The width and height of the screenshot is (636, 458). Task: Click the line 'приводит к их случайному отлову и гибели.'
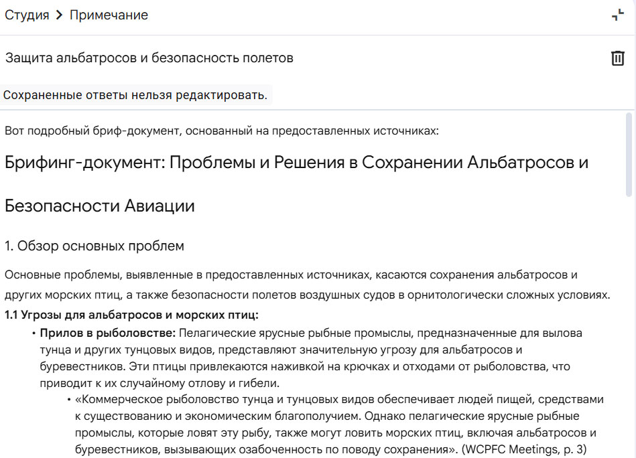[160, 383]
